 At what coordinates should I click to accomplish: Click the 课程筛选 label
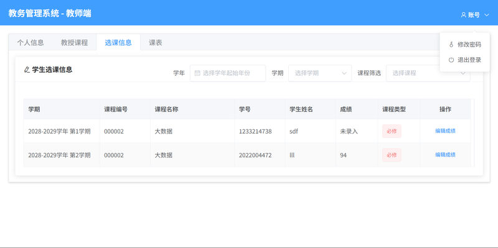pos(369,73)
